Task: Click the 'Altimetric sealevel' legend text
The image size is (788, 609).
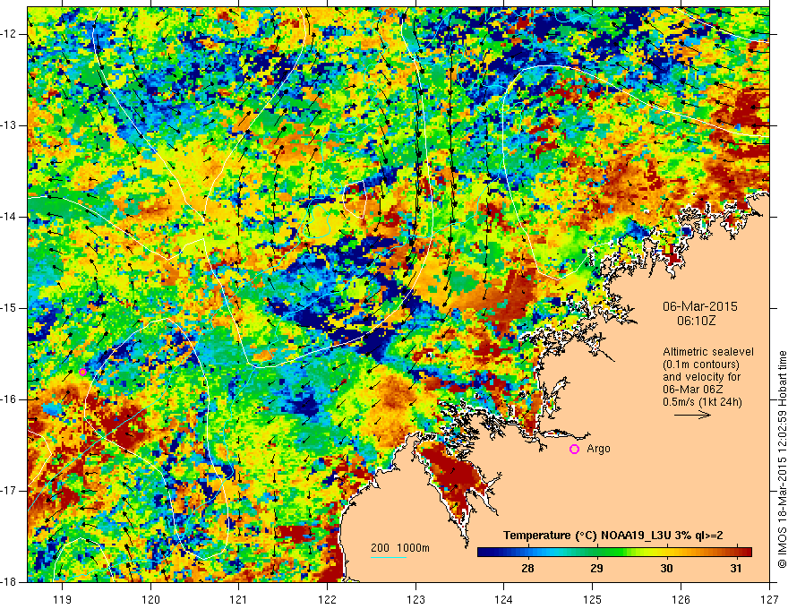Action: [x=708, y=352]
